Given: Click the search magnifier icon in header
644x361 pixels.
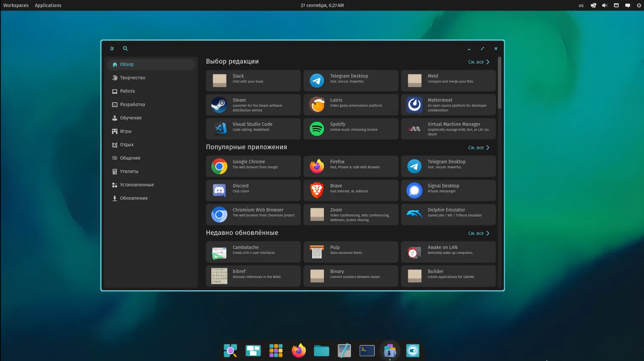Looking at the screenshot, I should (125, 49).
